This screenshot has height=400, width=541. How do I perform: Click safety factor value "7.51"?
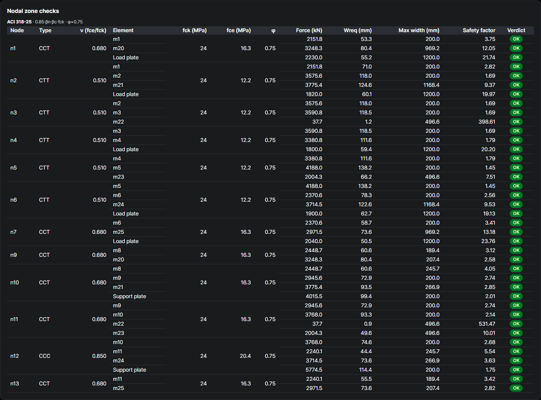pos(490,177)
